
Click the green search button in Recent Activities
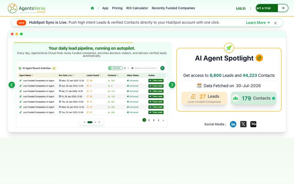click(162, 68)
